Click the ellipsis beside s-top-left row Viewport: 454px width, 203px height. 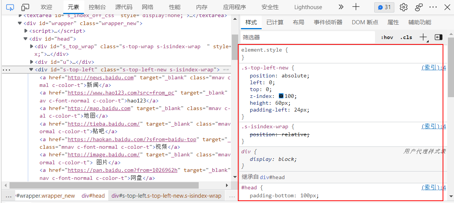[6, 70]
